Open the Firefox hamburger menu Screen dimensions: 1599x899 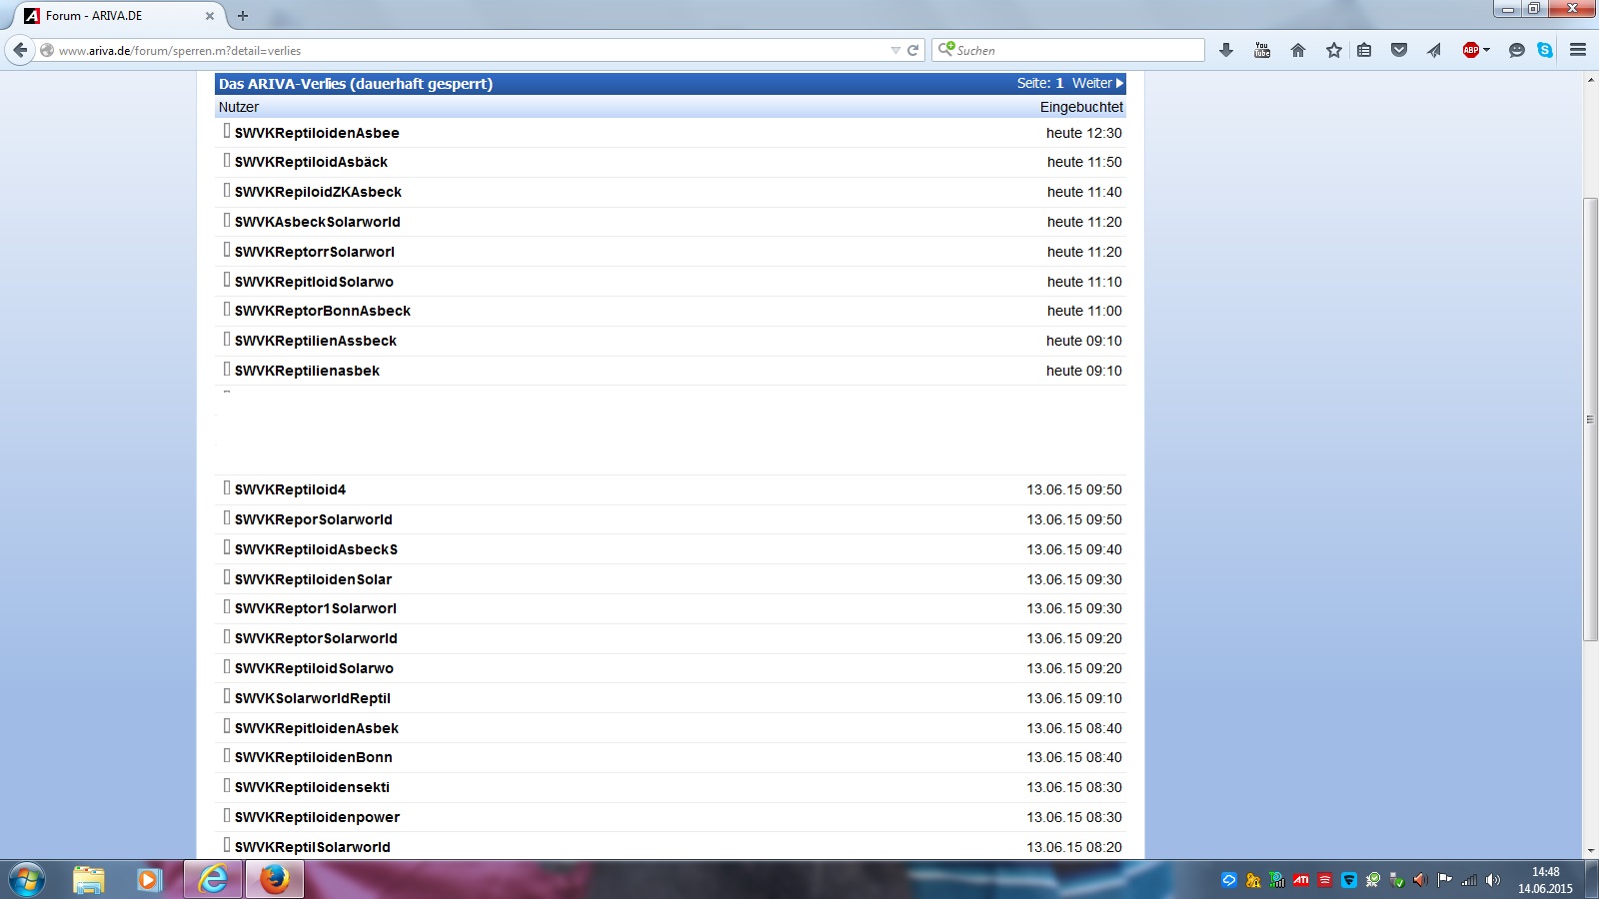tap(1578, 50)
